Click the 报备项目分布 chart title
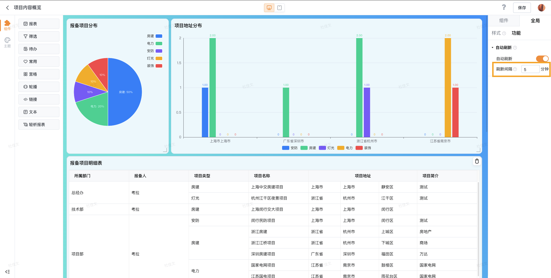The height and width of the screenshot is (278, 551). click(x=84, y=26)
